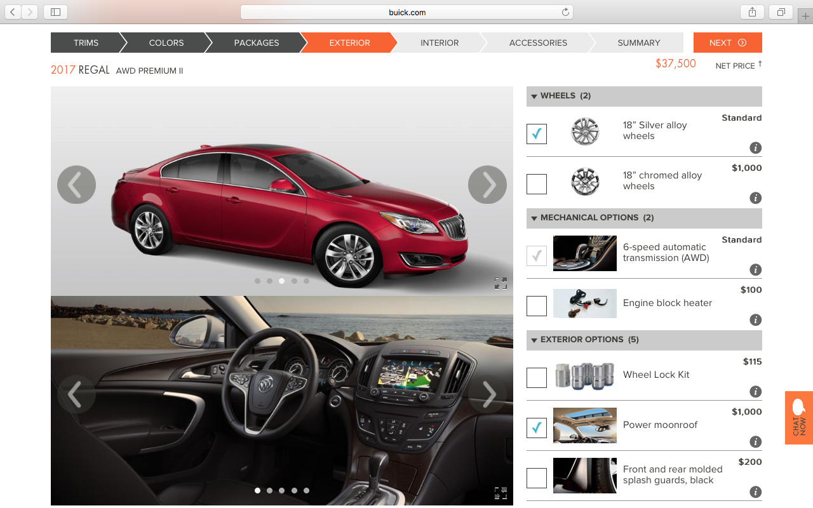
Task: Open the Safari share menu
Action: click(x=752, y=11)
